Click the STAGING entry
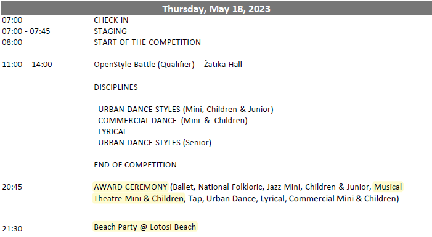Viewport: 432px width, 237px height. coord(110,31)
